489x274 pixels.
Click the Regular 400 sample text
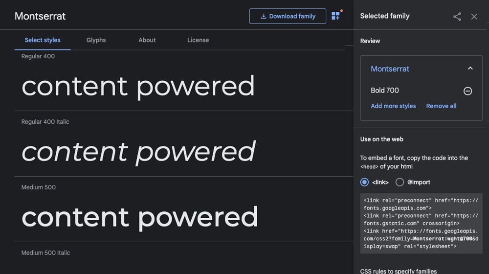tap(138, 87)
